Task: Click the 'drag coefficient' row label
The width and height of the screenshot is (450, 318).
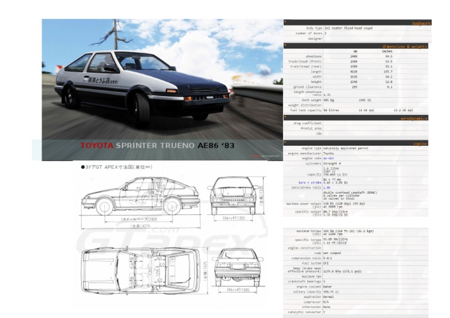Action: coord(308,124)
